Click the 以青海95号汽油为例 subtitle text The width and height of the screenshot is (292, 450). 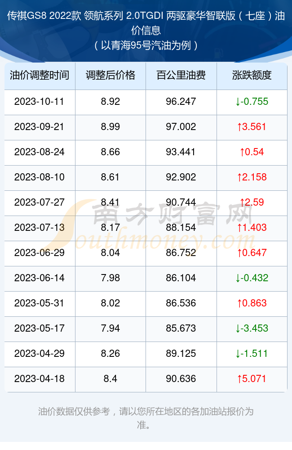[x=146, y=45]
